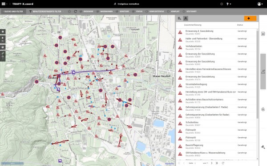Click the target locate icon in right sidebar
The image size is (267, 166).
pos(263,109)
